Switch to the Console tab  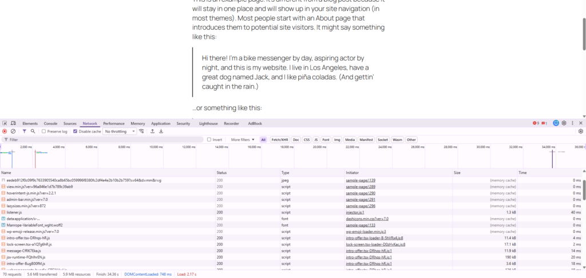point(50,123)
